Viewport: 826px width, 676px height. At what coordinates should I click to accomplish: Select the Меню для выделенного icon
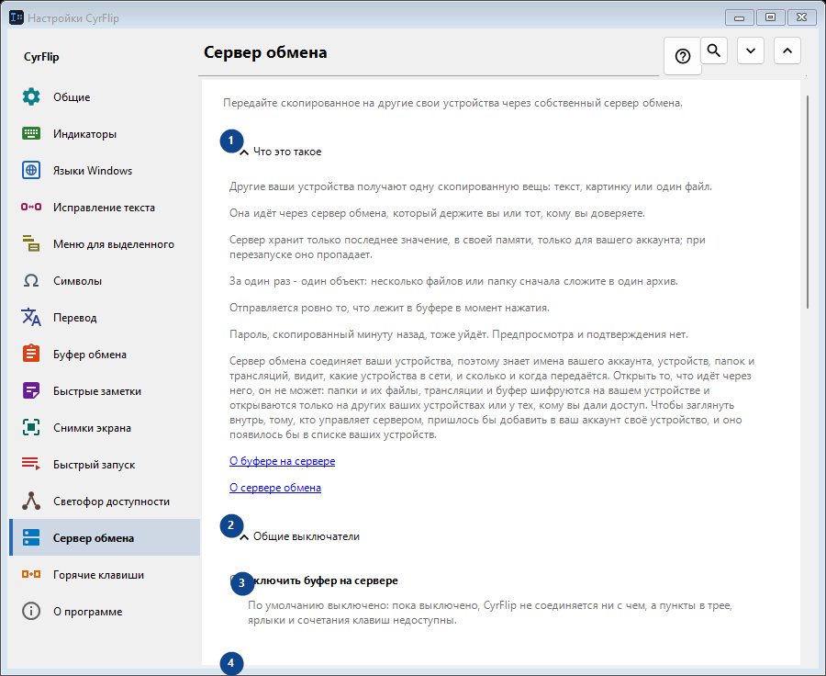click(x=31, y=243)
